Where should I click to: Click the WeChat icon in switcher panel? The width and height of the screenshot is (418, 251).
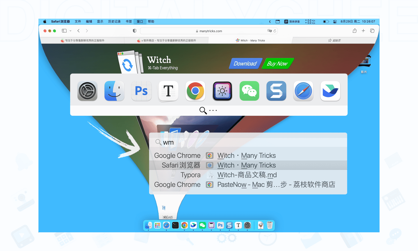click(249, 91)
